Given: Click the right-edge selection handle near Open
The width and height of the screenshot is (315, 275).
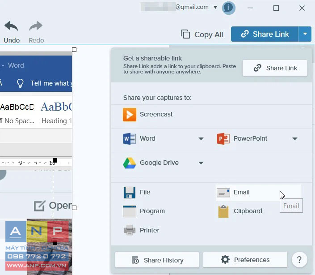Looking at the screenshot, I should [74, 208].
